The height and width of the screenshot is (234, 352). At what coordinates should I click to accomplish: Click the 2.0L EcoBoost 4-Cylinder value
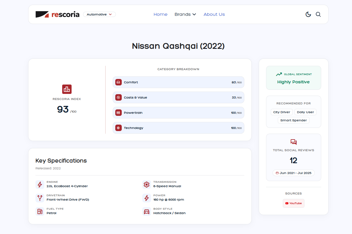67,186
